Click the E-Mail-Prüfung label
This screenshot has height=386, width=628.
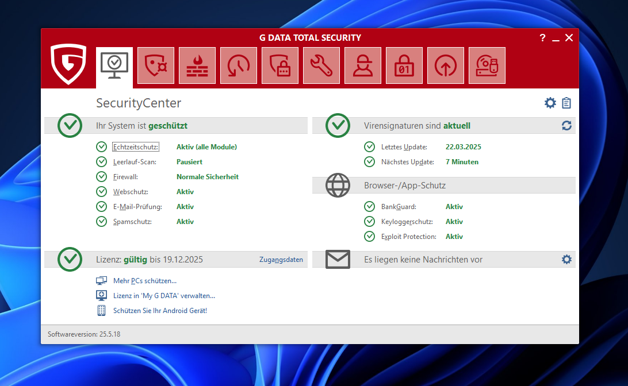[137, 206]
